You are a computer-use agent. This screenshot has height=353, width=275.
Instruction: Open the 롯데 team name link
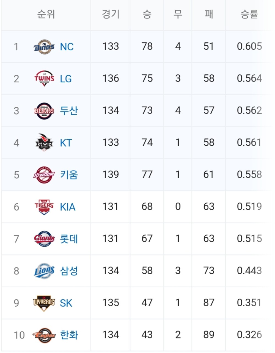tap(69, 239)
